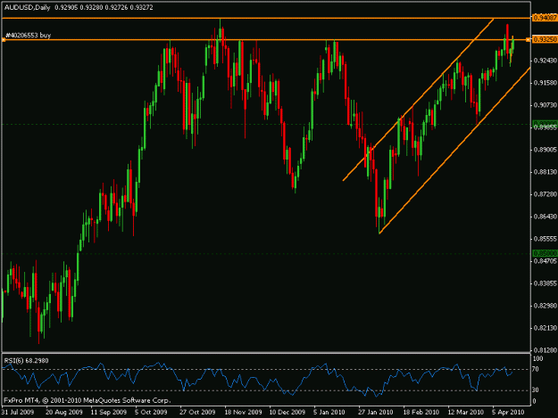Select the #40206553 buy order label

pyautogui.click(x=28, y=35)
